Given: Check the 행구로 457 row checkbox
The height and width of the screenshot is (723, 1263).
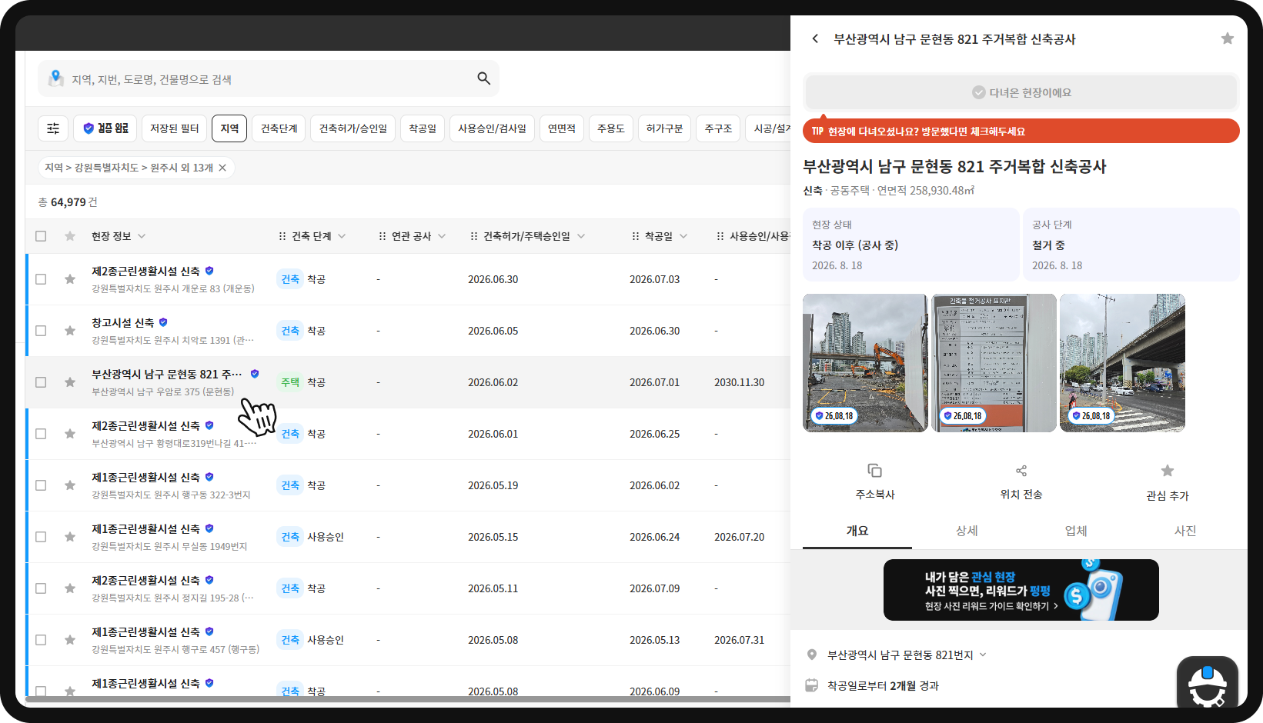Looking at the screenshot, I should 41,640.
